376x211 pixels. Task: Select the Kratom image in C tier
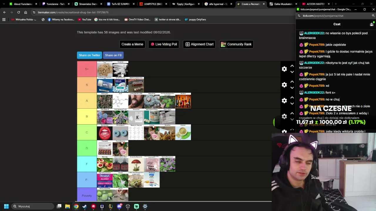point(183,132)
